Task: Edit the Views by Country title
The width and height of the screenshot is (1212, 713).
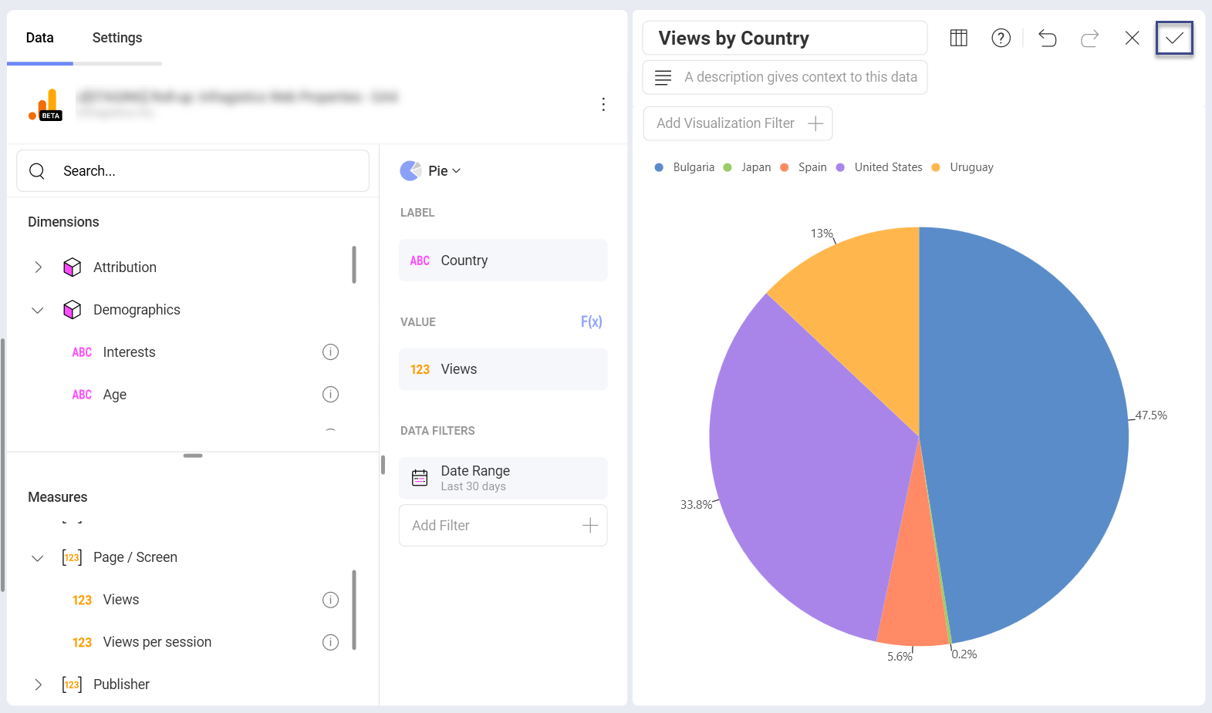Action: 785,38
